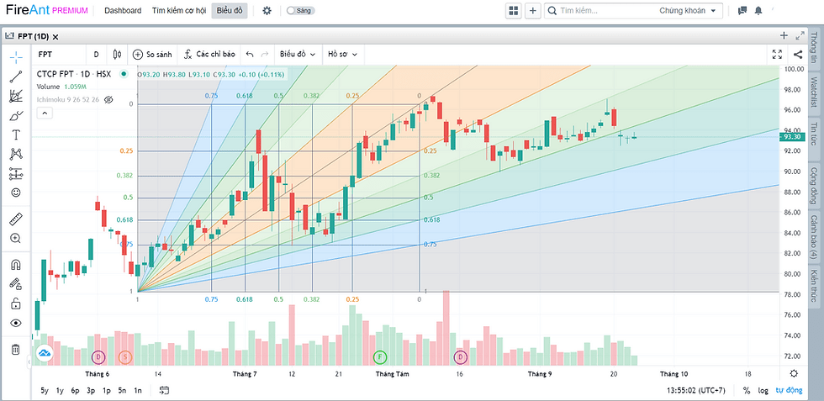The width and height of the screenshot is (824, 401).
Task: Open the emoji sticker tool
Action: point(16,193)
